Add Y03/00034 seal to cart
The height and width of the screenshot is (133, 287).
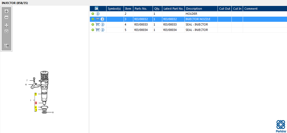pyautogui.click(x=98, y=30)
